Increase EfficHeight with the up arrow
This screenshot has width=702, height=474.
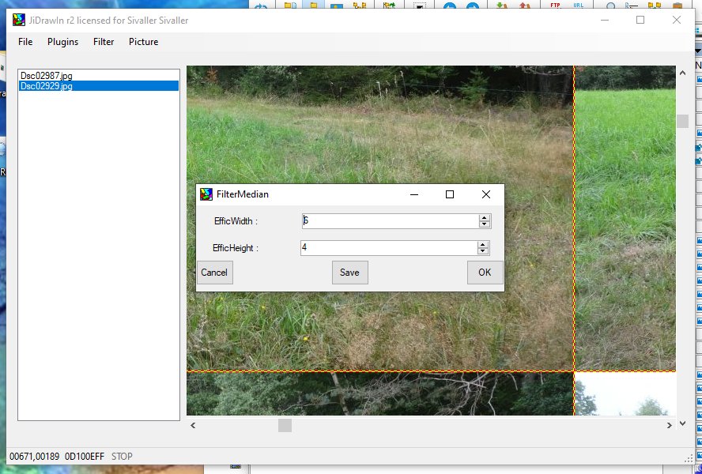click(482, 244)
